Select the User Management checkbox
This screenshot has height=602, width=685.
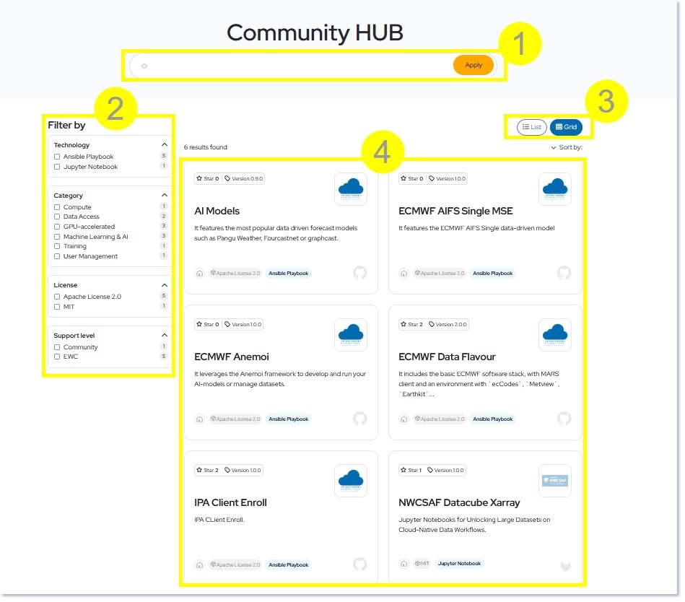57,257
